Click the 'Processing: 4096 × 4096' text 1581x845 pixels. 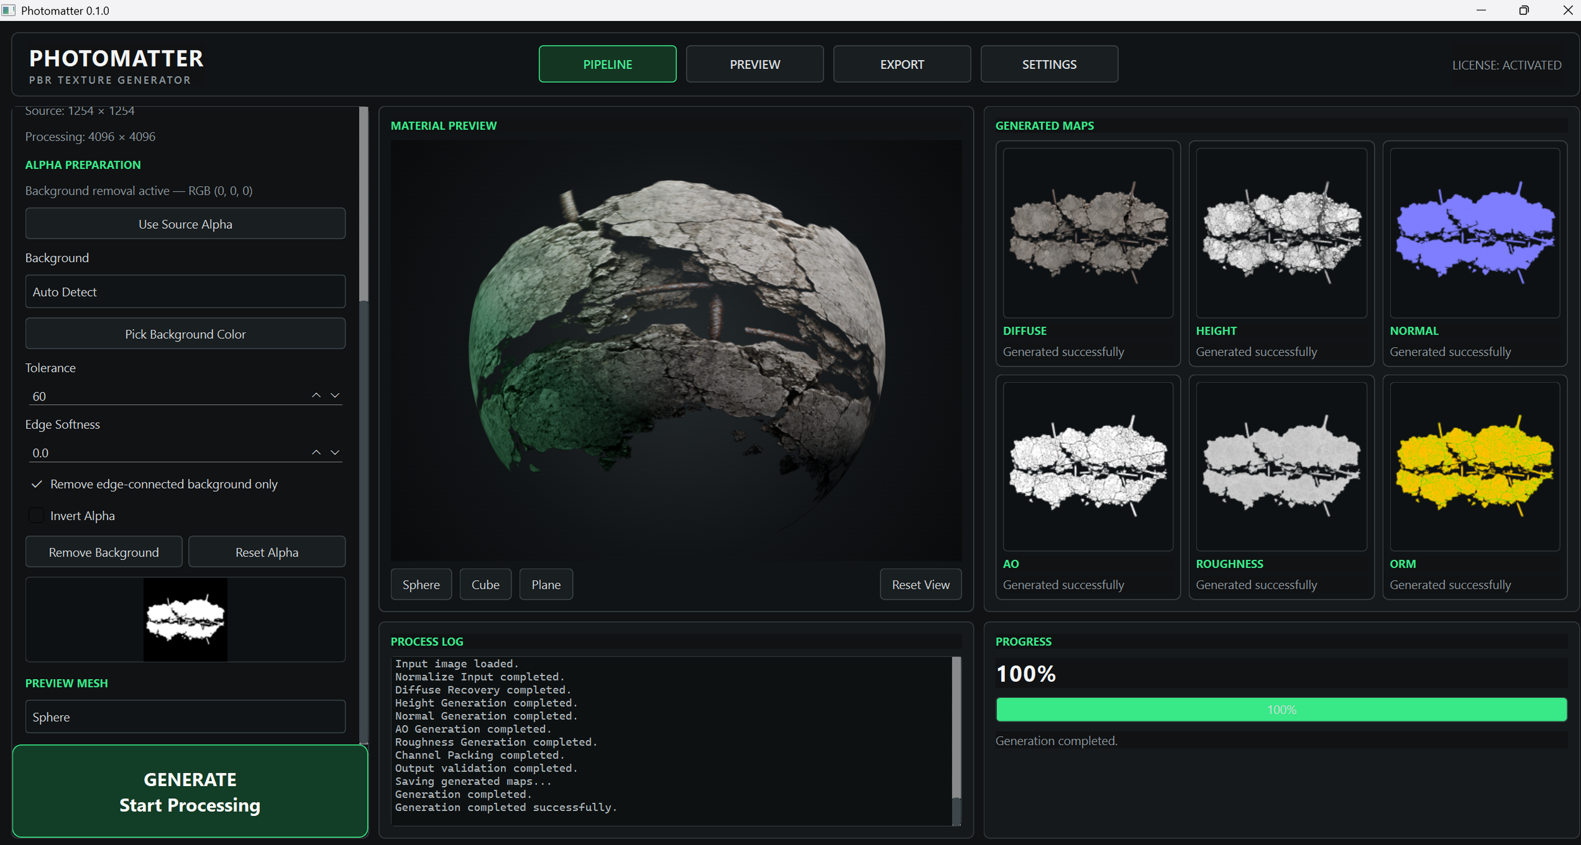(x=90, y=137)
